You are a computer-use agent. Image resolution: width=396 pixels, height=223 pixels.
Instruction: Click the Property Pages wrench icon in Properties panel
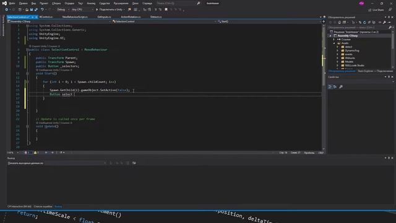click(x=341, y=87)
